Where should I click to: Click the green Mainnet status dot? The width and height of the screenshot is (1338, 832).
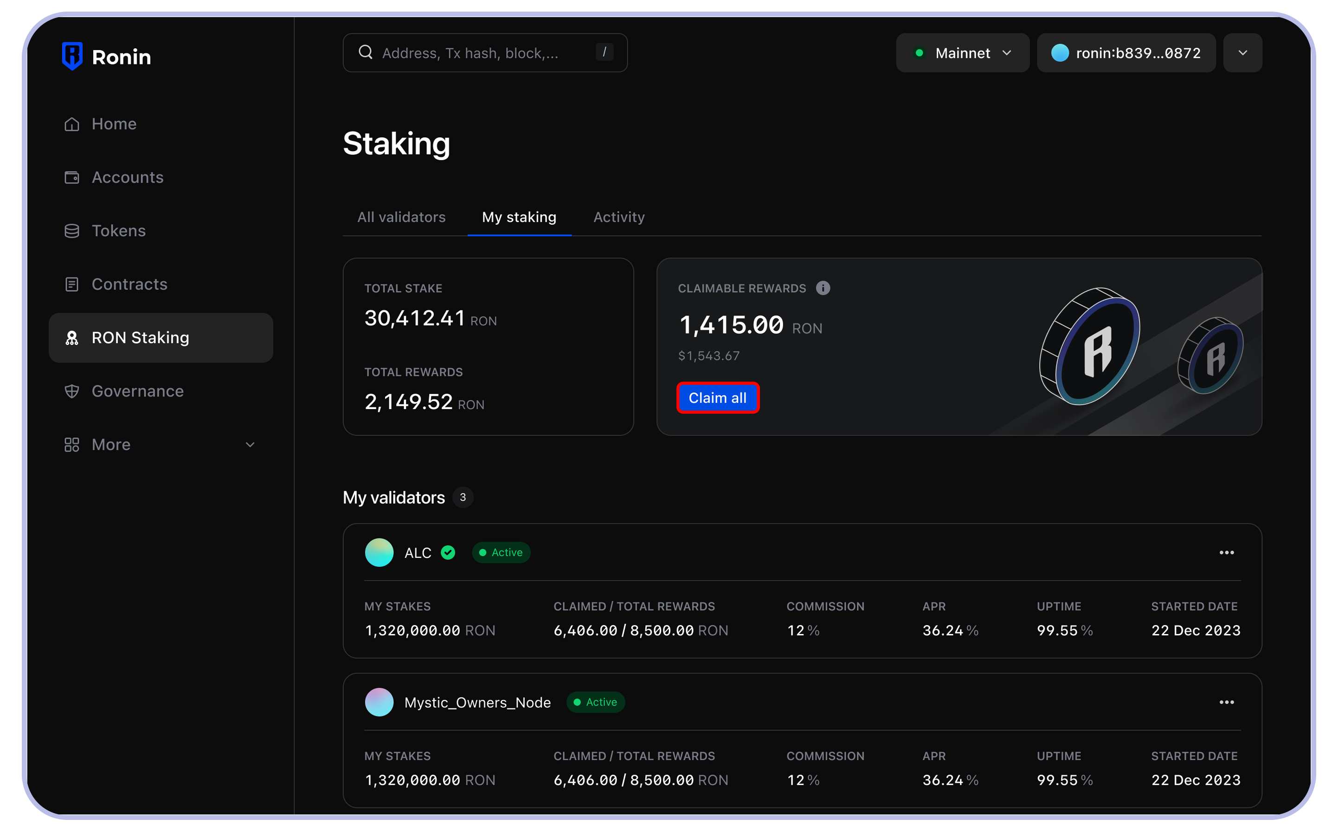click(919, 53)
